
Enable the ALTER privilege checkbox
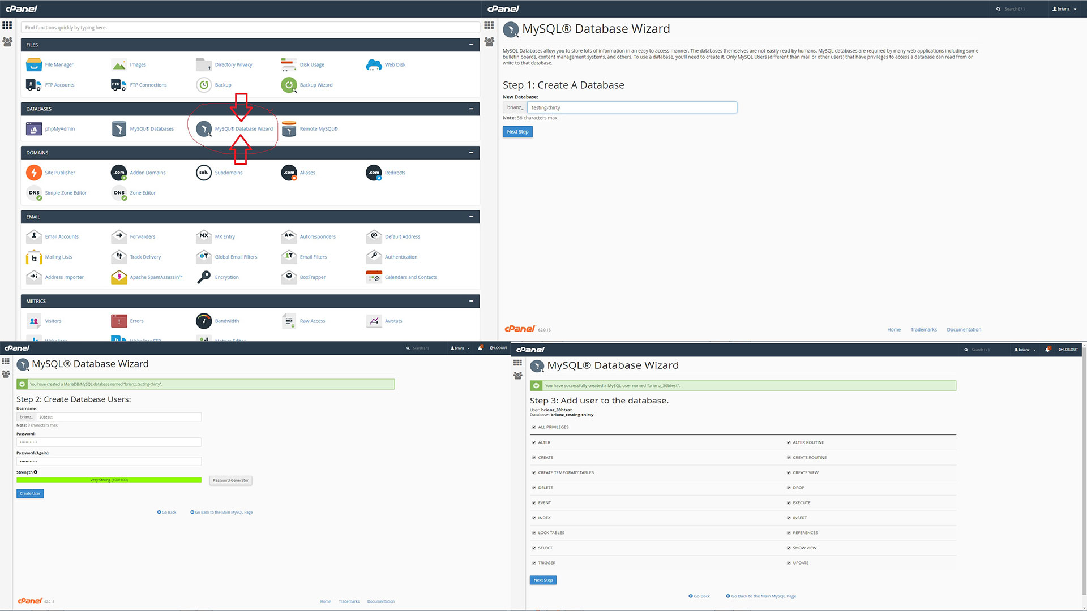click(x=534, y=442)
